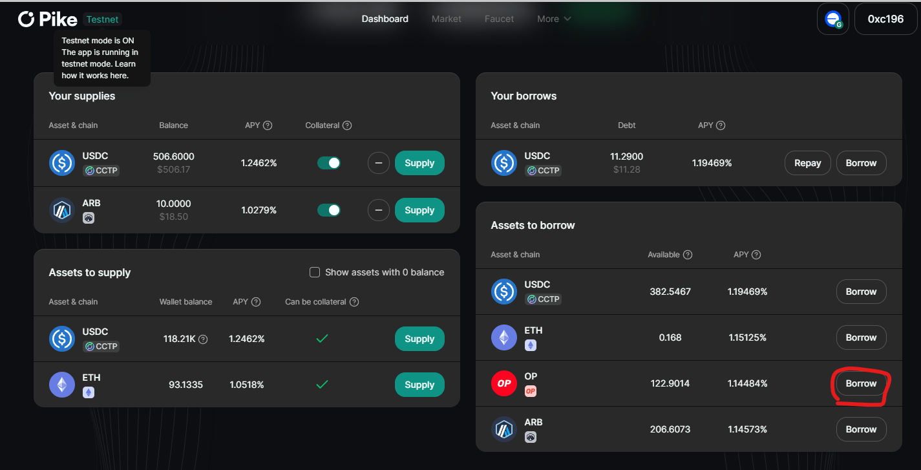921x470 pixels.
Task: Supply ETH from Assets to supply
Action: 419,385
